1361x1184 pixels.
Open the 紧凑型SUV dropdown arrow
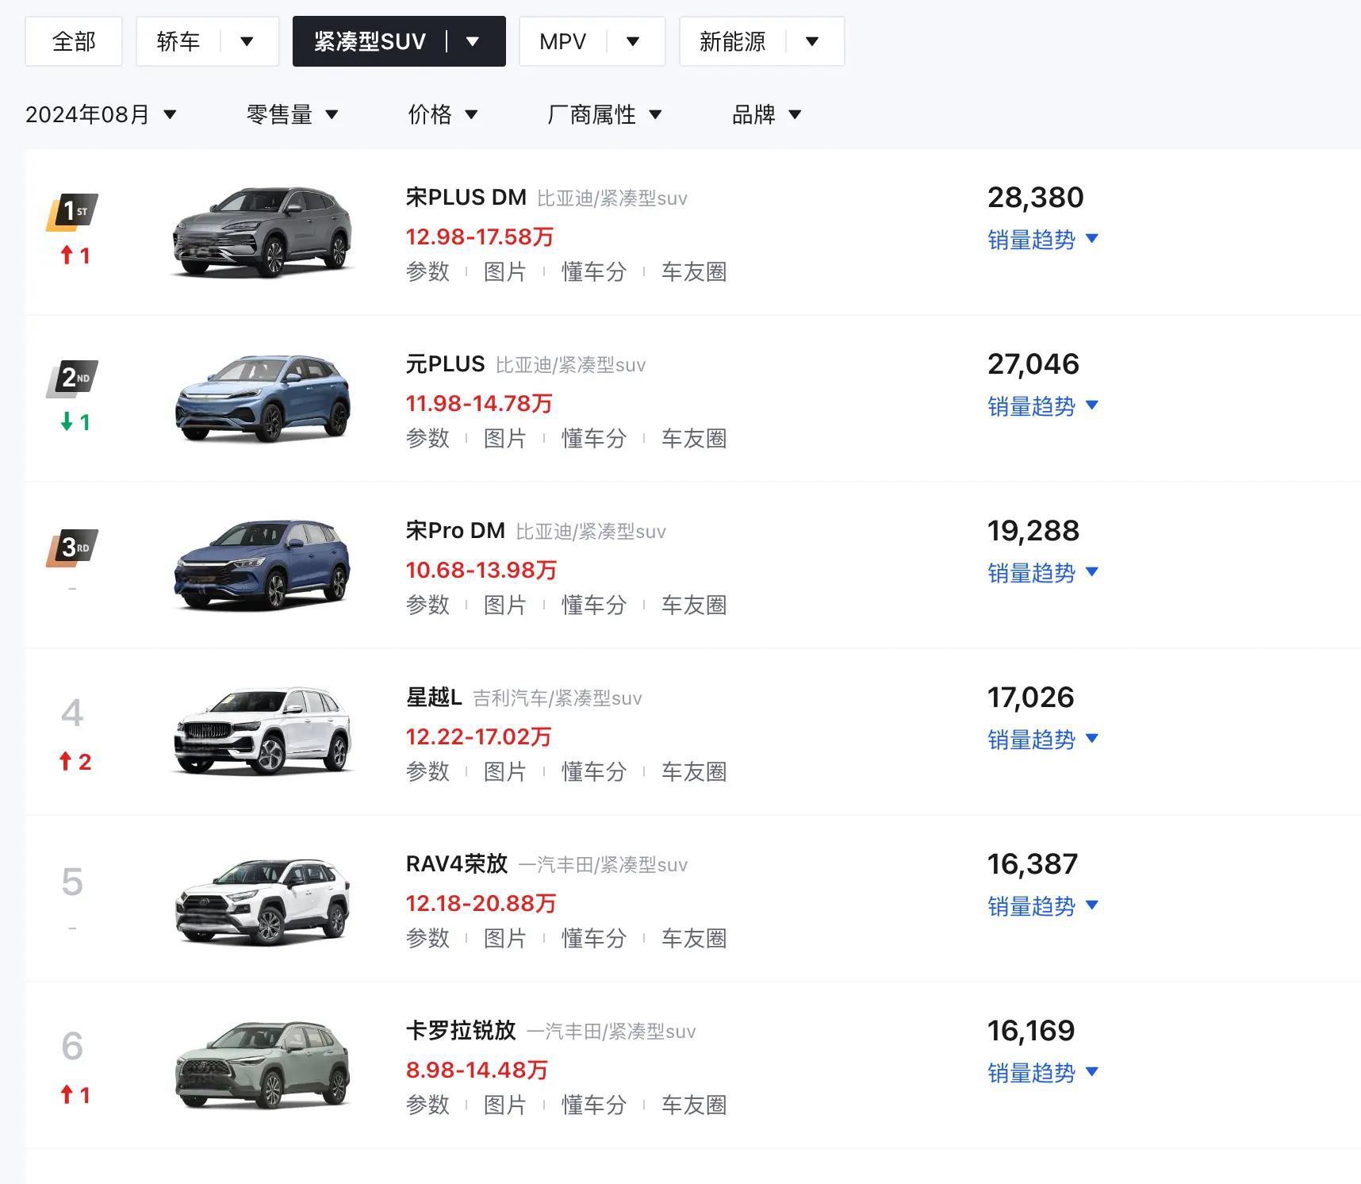coord(473,41)
